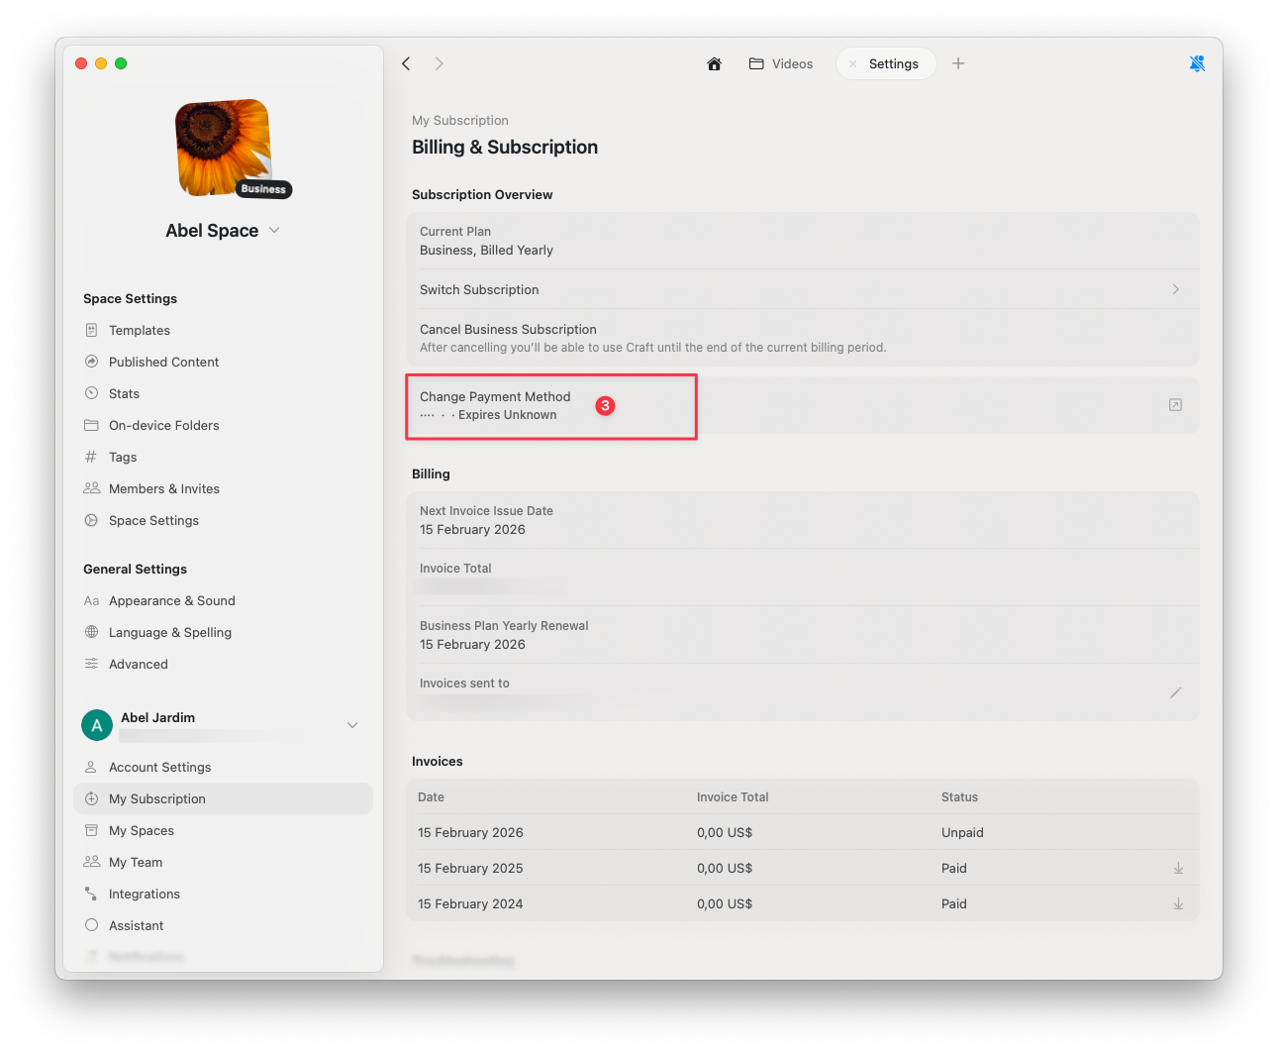Create a new tab with the plus button
This screenshot has width=1278, height=1053.
pyautogui.click(x=957, y=62)
